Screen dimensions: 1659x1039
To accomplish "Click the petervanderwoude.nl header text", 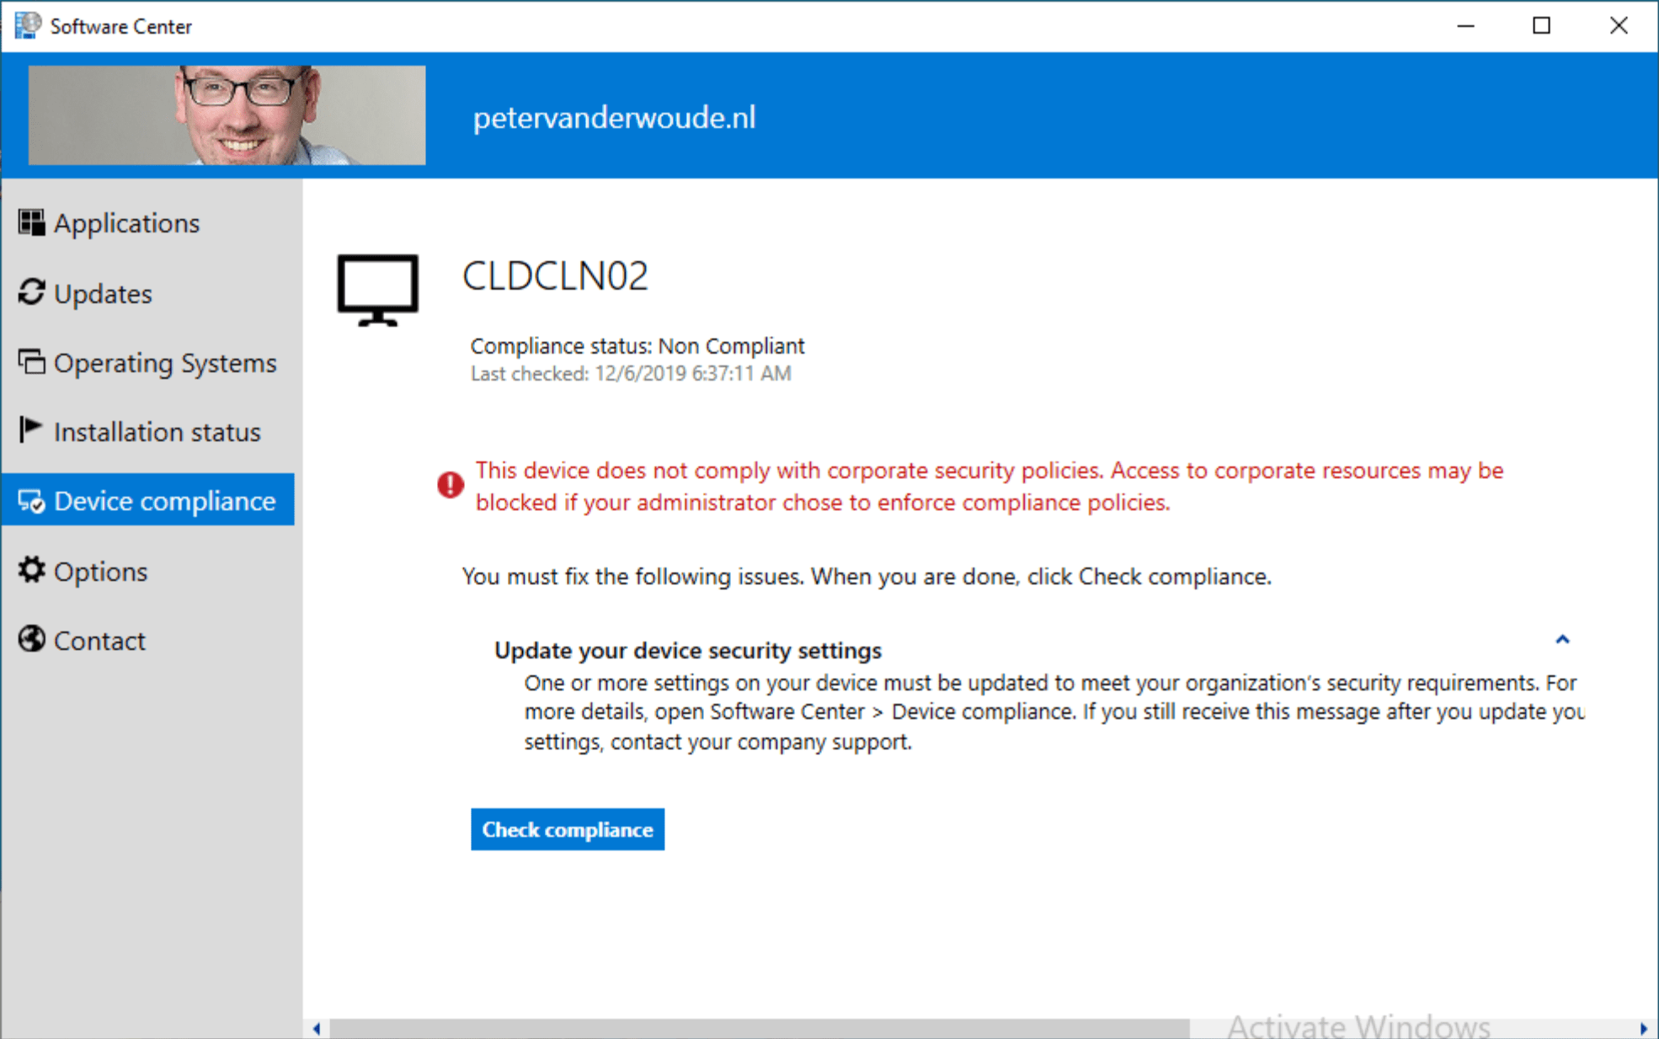I will pos(614,117).
